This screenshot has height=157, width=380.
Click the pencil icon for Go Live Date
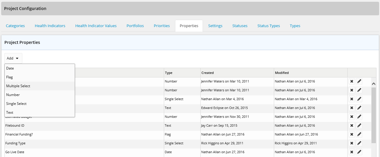[359, 152]
